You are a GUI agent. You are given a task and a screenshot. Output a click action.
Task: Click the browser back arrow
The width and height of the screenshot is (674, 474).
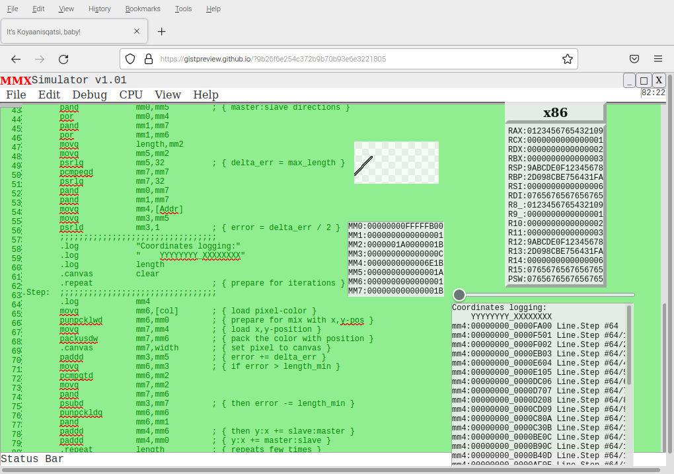[16, 59]
